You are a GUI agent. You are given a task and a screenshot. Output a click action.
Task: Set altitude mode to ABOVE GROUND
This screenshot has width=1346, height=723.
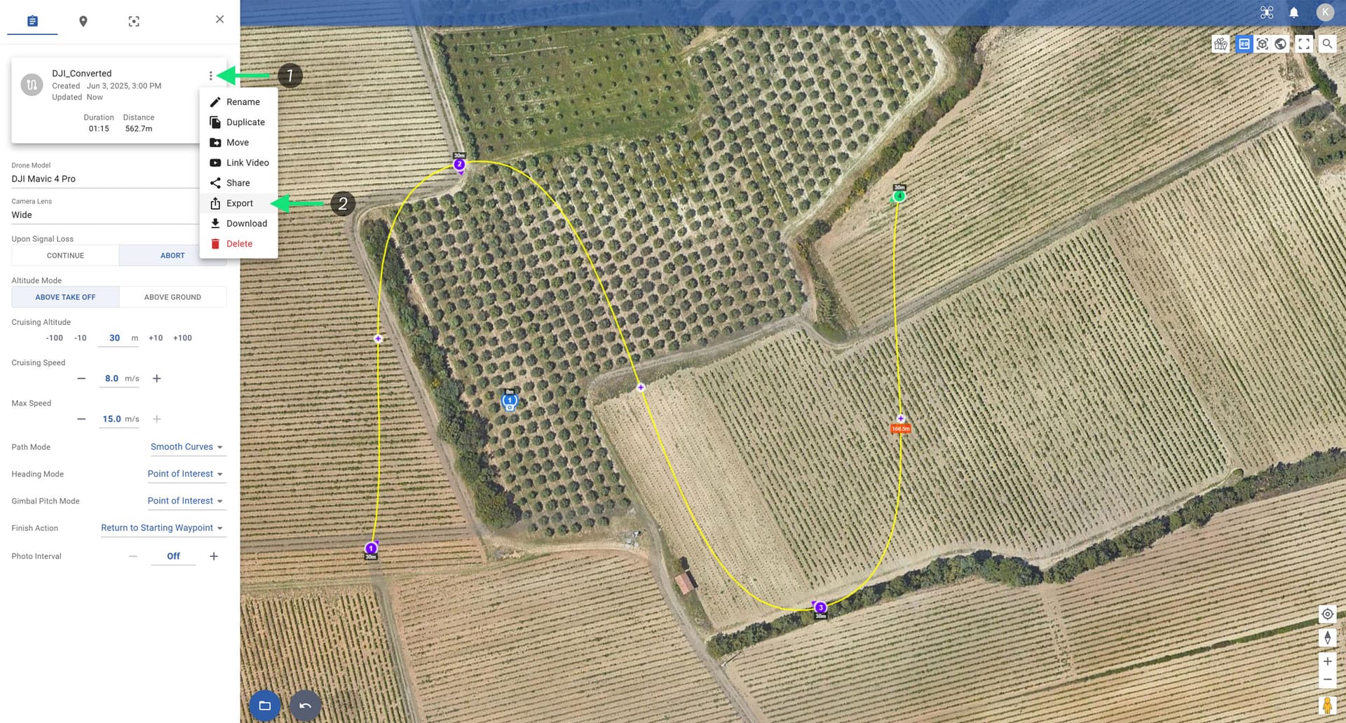click(172, 297)
